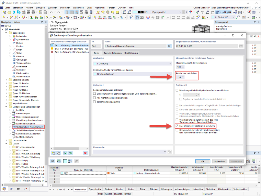
Task: Check Verschiebungen durch Stablast Bourdon-Effekt
Action: coord(177,120)
